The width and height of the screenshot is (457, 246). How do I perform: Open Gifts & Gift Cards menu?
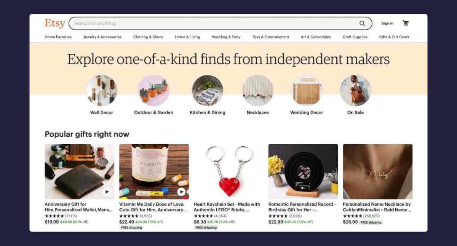tap(394, 37)
